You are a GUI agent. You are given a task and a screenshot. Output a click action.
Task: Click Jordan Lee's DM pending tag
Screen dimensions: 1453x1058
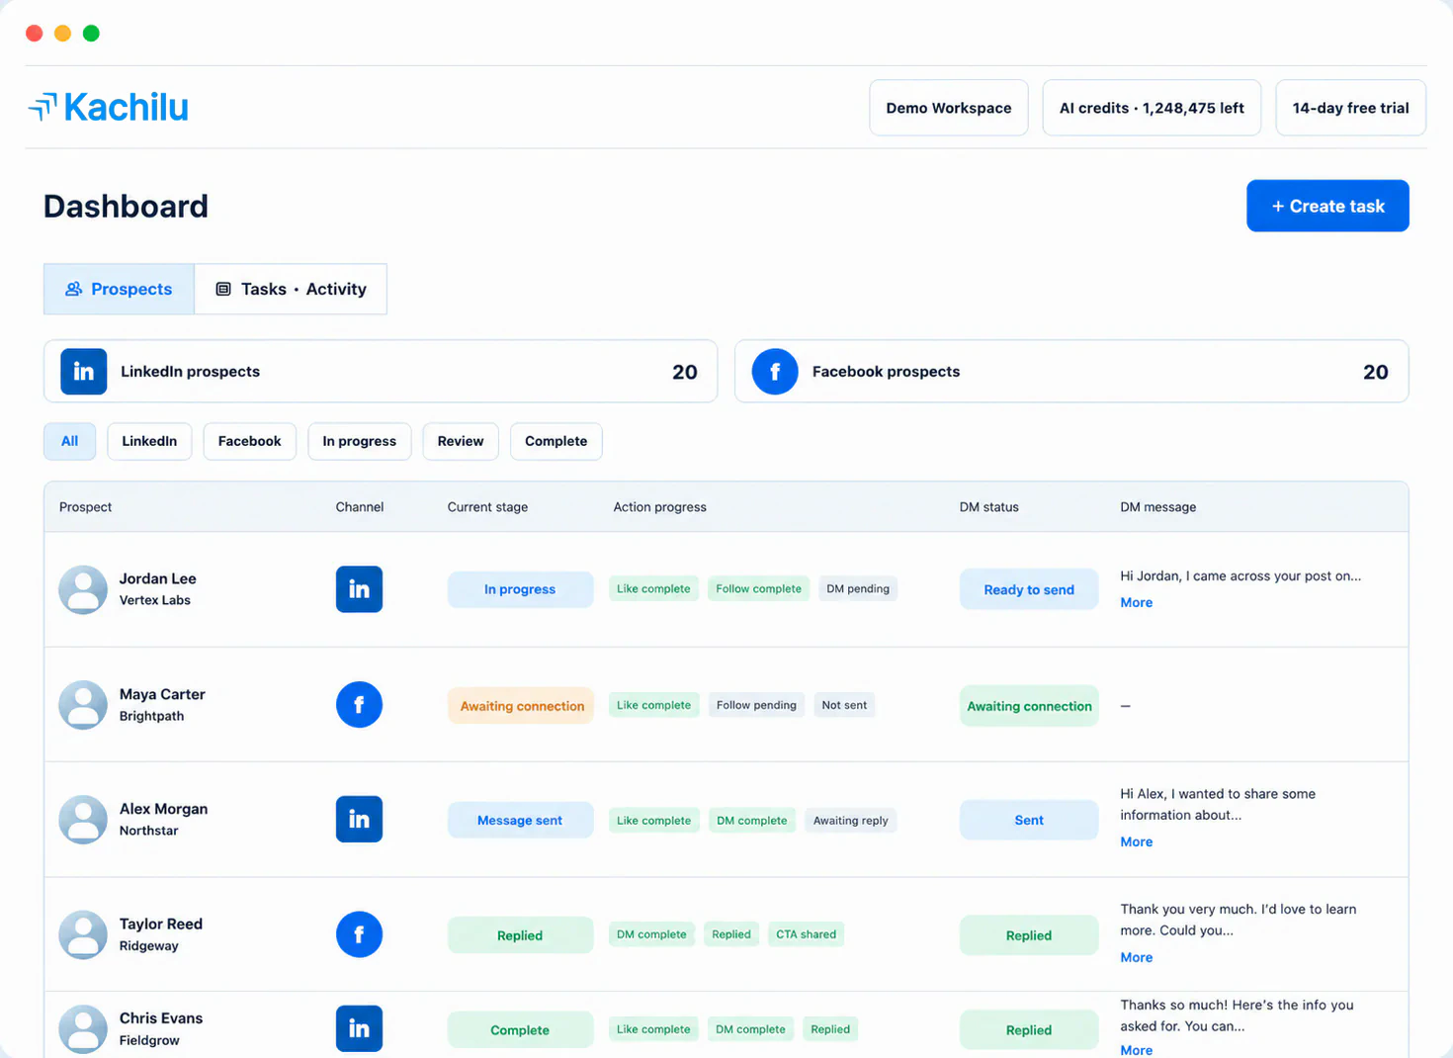tap(857, 588)
